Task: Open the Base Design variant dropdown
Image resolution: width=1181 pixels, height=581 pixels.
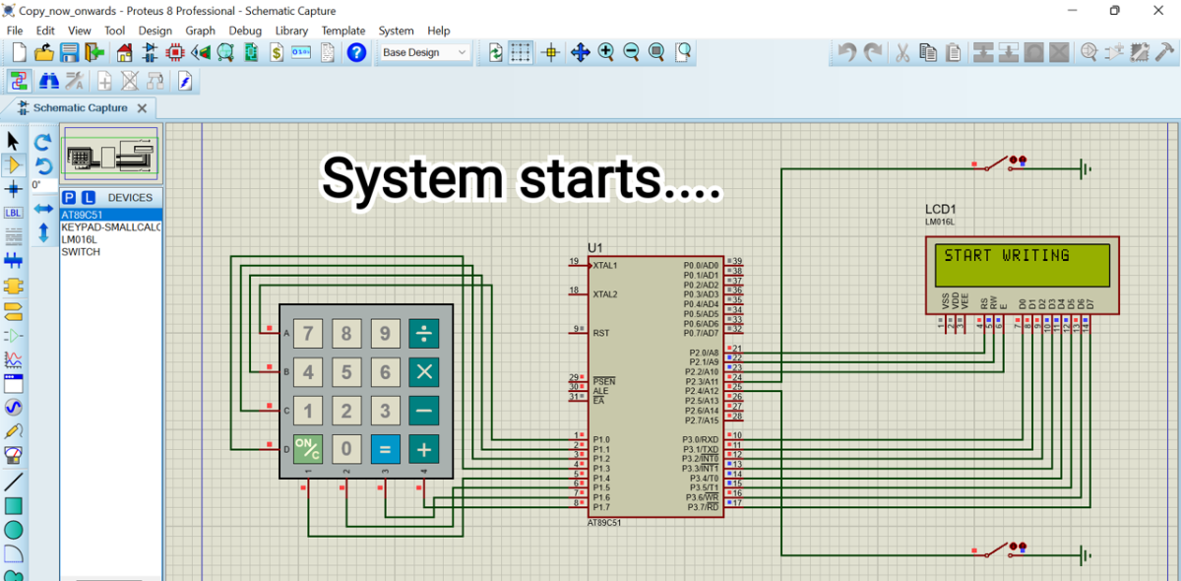Action: pos(425,52)
